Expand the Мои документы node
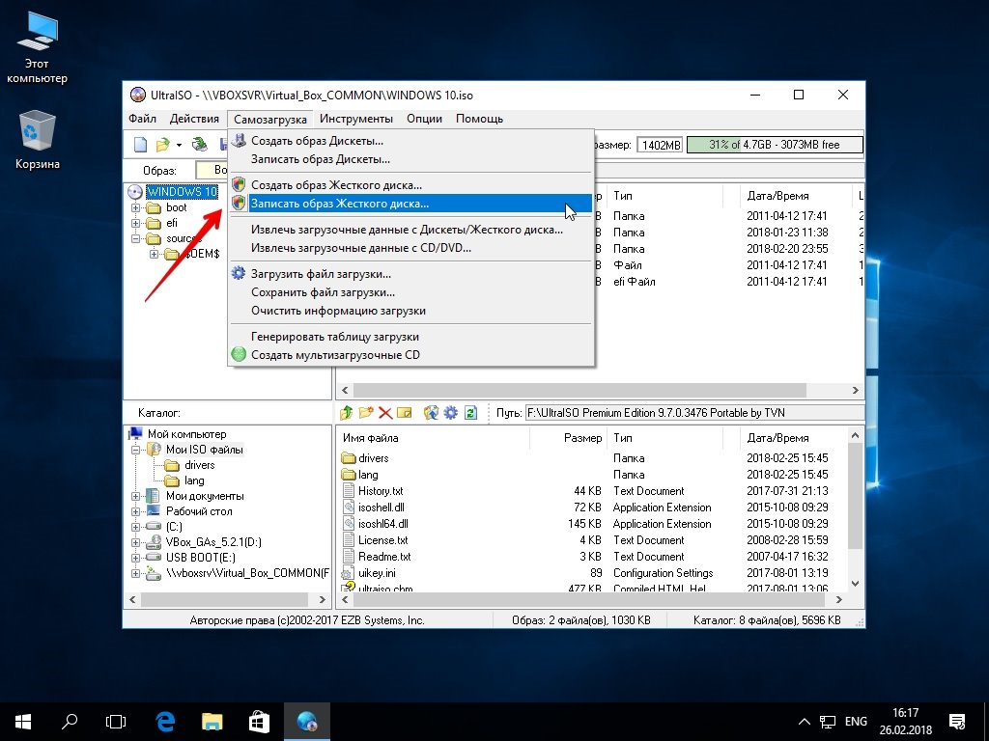989x741 pixels. (x=135, y=496)
